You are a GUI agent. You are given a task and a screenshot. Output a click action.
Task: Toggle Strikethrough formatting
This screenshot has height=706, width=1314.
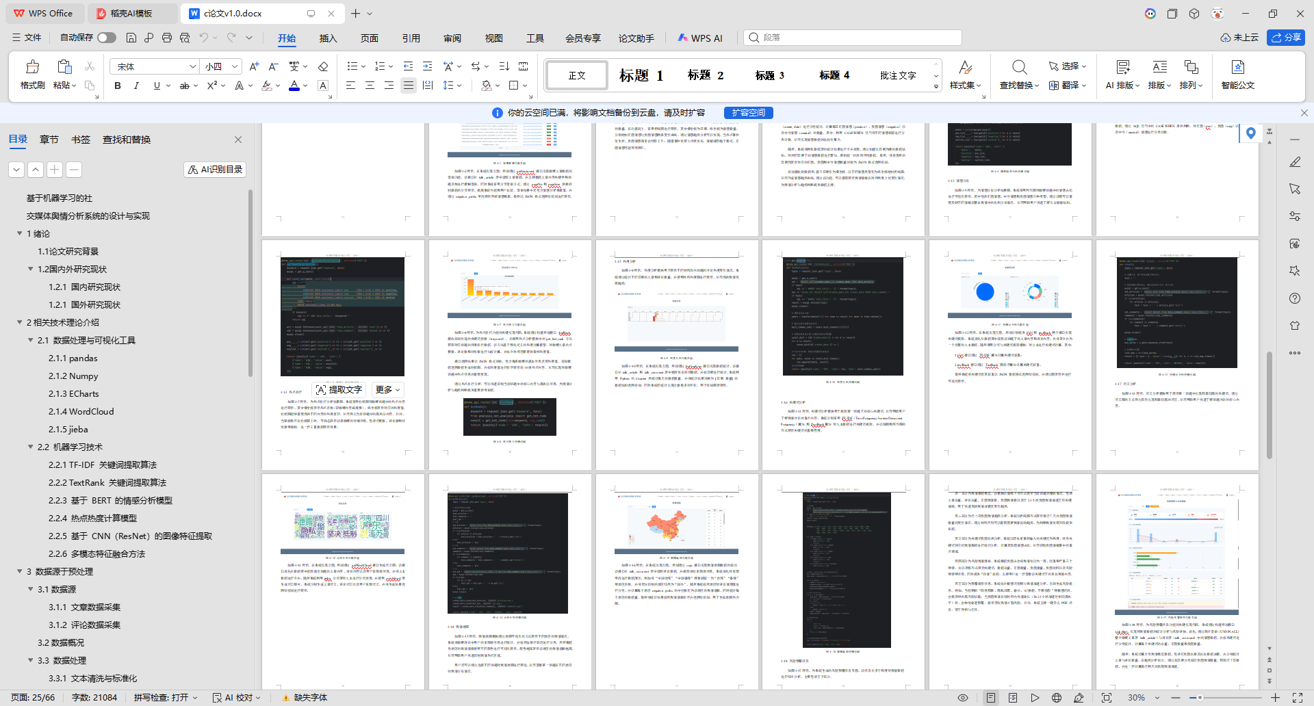click(x=184, y=86)
